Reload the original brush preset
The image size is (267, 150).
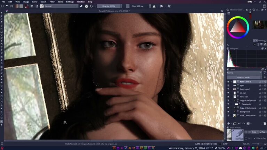pos(91,6)
